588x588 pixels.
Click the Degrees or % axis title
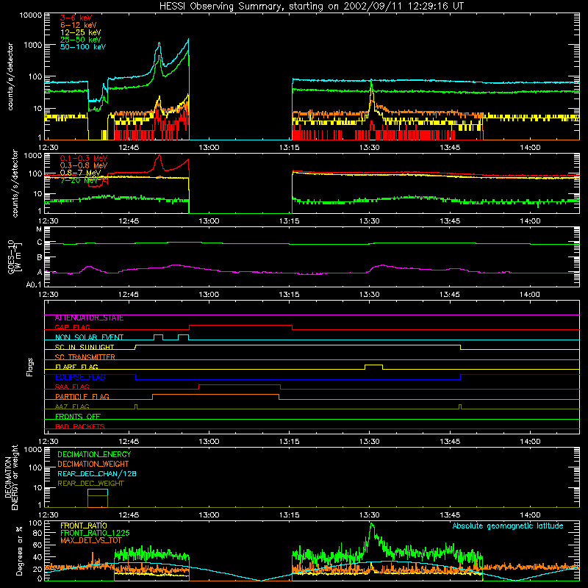(x=20, y=551)
